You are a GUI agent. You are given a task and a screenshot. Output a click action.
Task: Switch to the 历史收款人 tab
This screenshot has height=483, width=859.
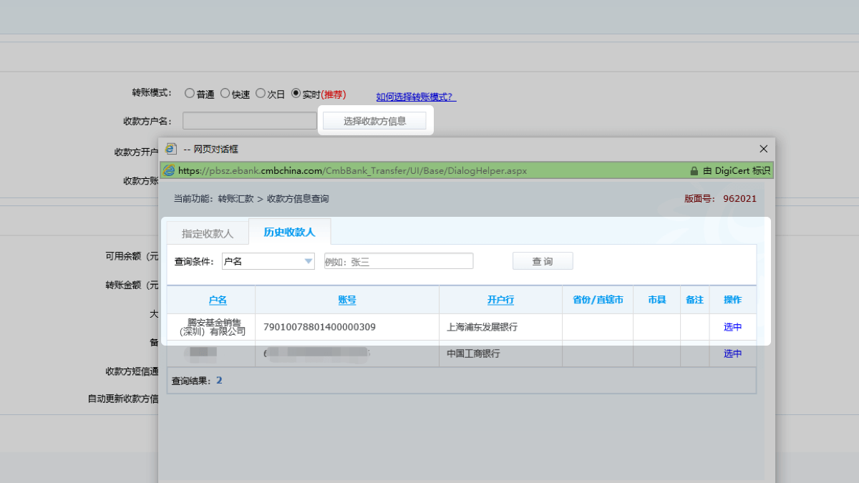[x=289, y=233]
